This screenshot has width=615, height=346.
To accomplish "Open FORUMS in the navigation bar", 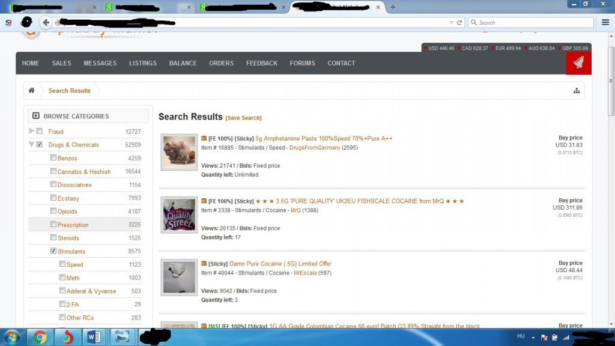I will [x=303, y=63].
